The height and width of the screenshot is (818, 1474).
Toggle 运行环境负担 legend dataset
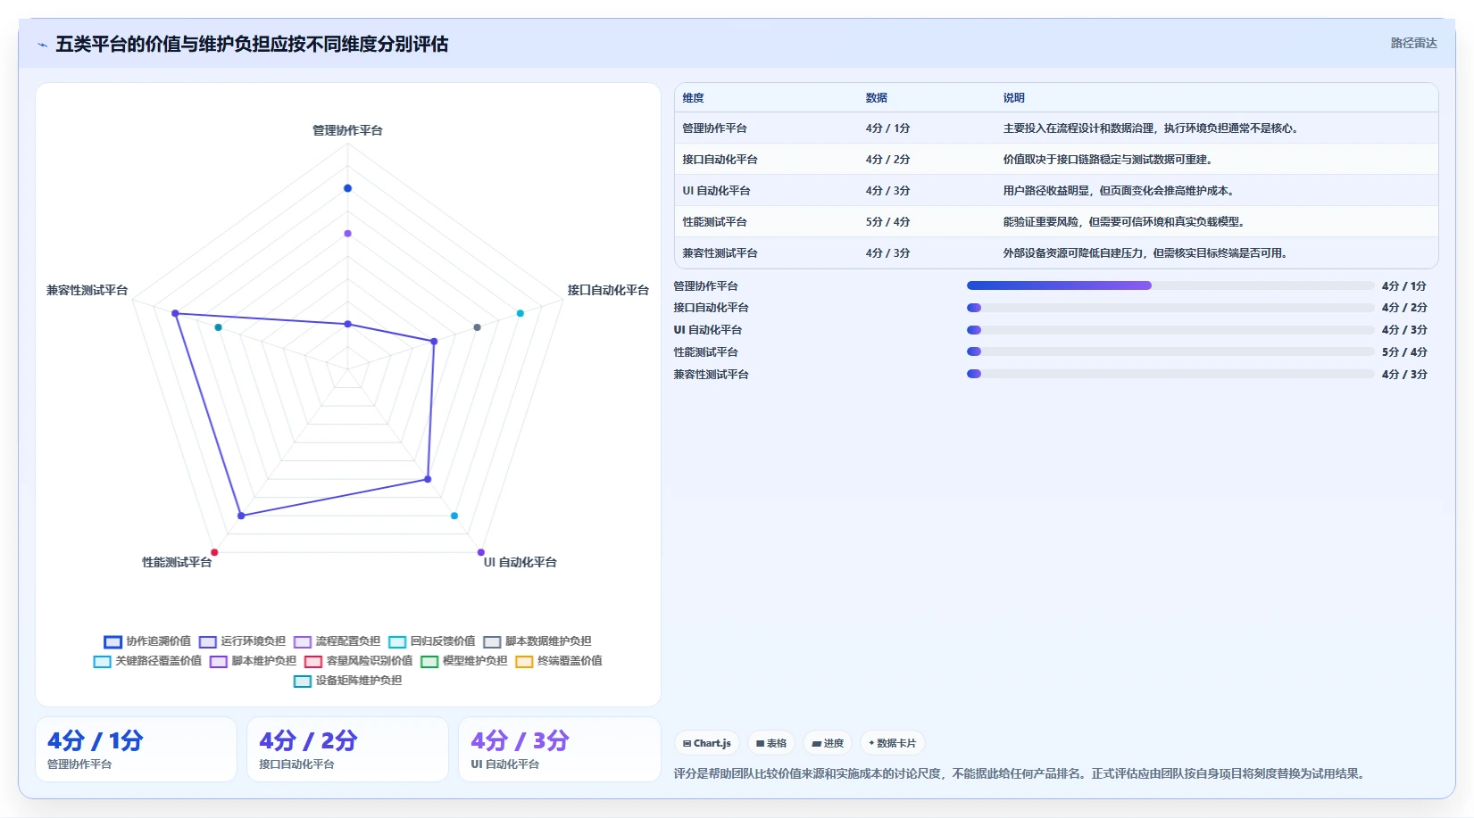(242, 641)
